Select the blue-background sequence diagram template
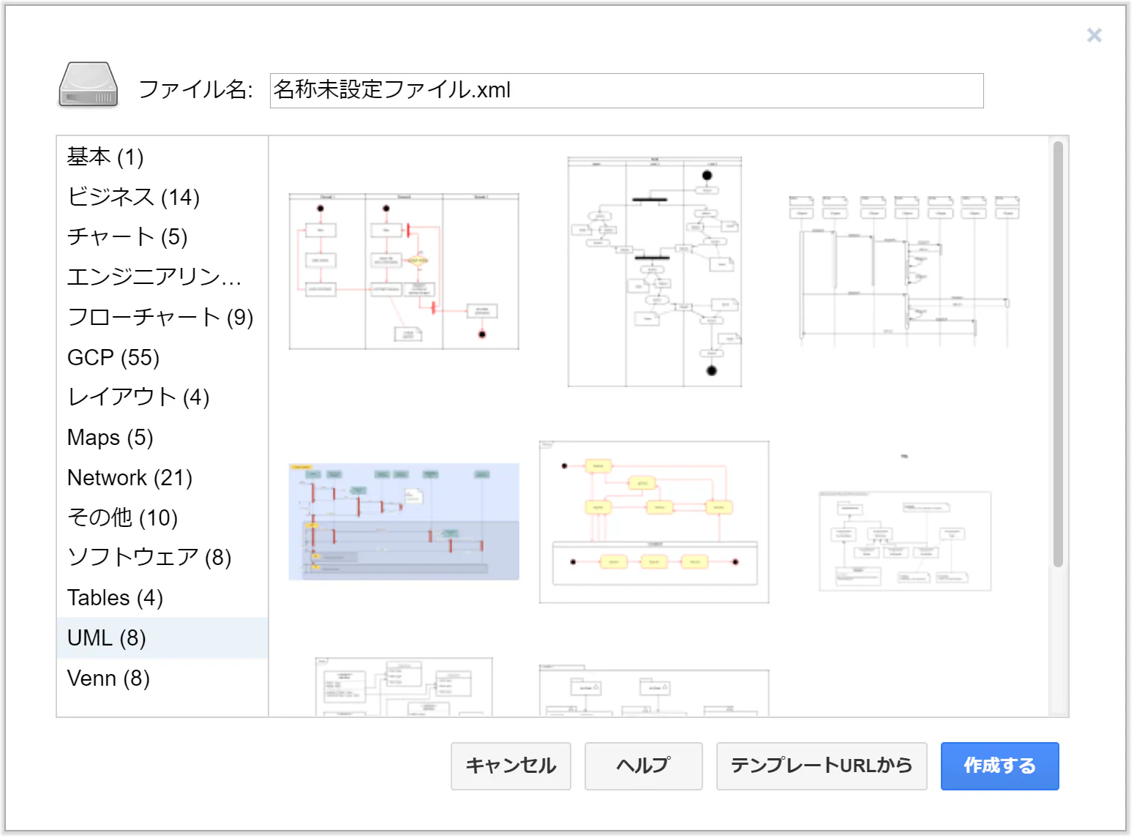 click(x=404, y=522)
